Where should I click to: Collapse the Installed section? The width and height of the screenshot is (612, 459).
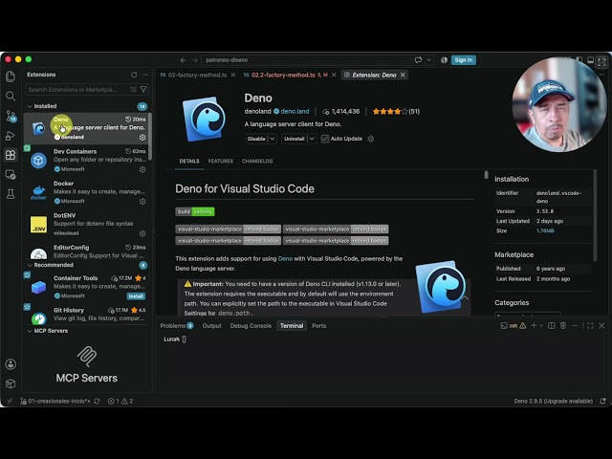[x=30, y=106]
